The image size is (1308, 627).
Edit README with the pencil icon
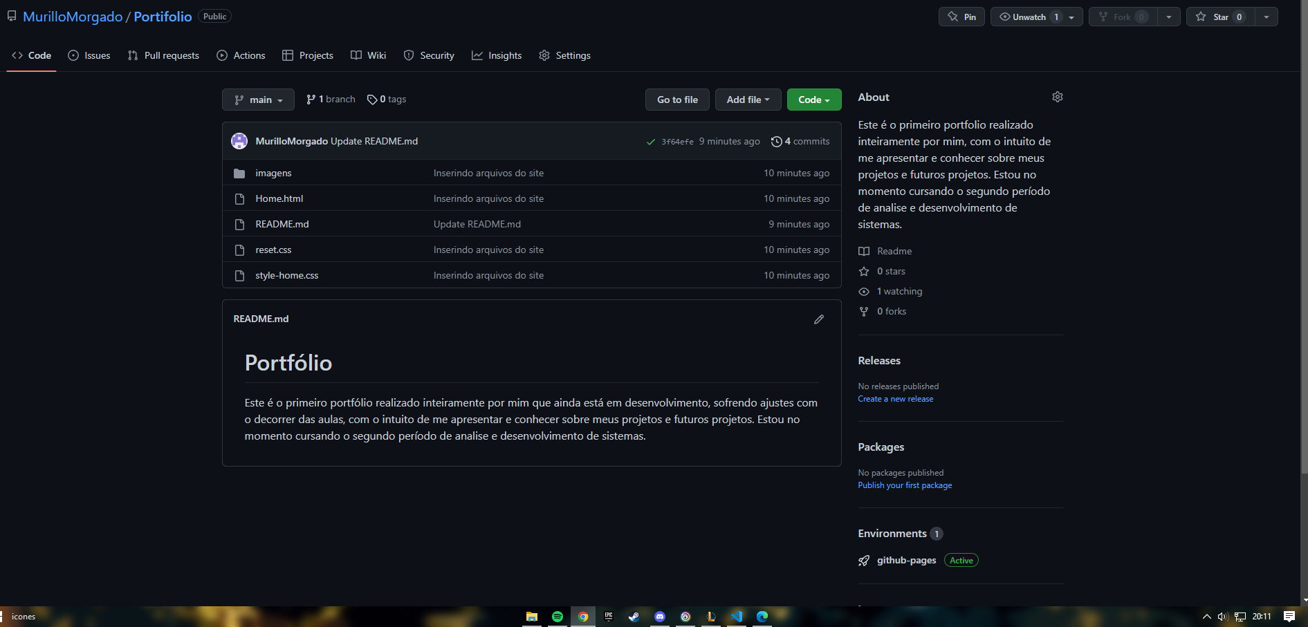point(819,319)
